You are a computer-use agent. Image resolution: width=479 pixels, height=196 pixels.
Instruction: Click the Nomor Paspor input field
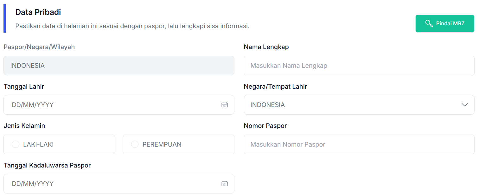pyautogui.click(x=359, y=144)
